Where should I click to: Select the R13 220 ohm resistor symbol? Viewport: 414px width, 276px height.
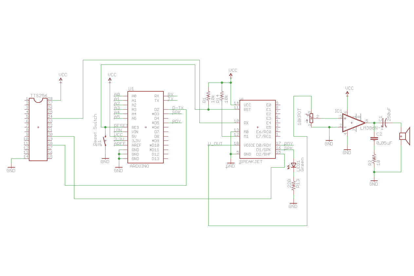coord(294,185)
